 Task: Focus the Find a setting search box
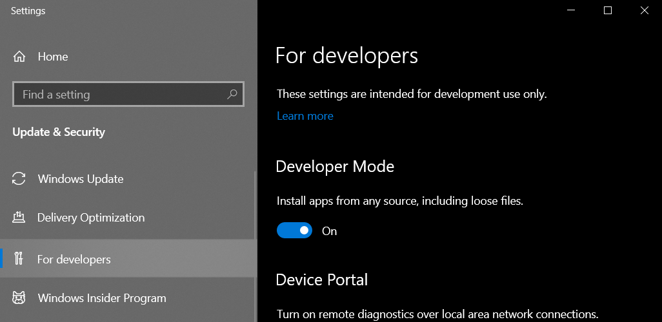coord(128,94)
